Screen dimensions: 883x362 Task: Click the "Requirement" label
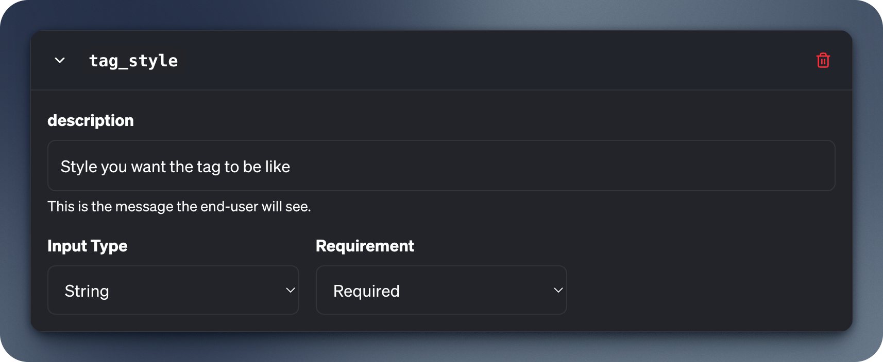[365, 246]
